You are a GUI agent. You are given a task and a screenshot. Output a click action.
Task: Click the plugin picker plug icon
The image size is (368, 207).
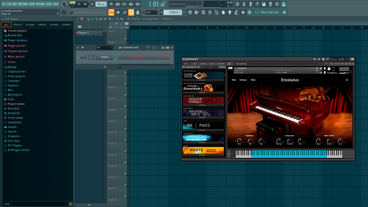pyautogui.click(x=230, y=12)
